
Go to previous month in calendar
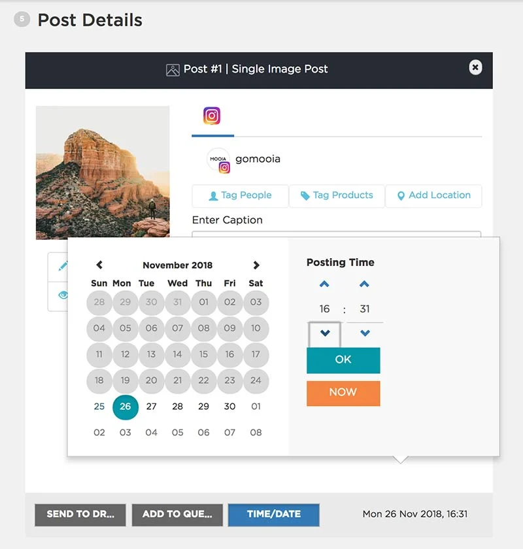(99, 265)
